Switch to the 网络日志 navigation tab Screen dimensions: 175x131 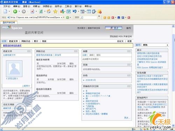point(26,41)
